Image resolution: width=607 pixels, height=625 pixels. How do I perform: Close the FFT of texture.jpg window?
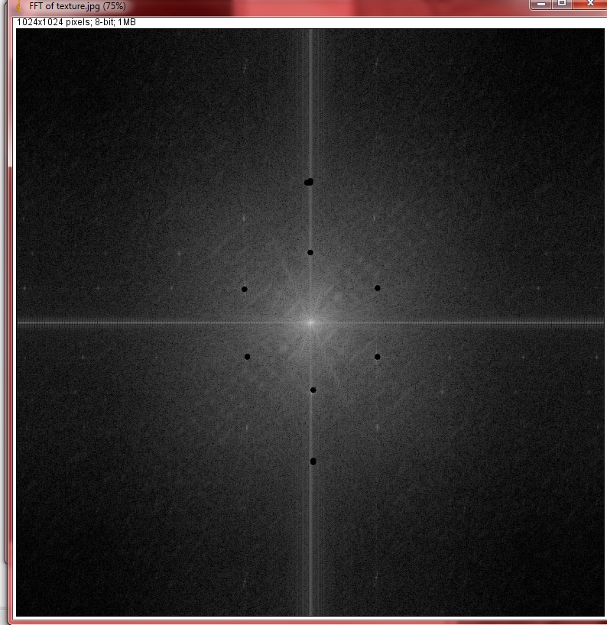coord(590,4)
